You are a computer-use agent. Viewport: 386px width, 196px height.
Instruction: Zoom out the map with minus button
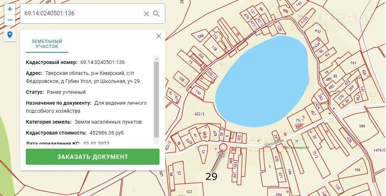(10, 20)
